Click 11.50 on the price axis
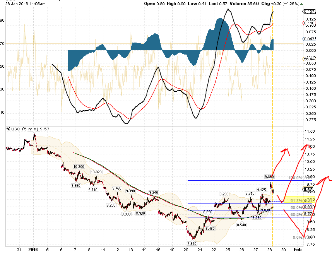The width and height of the screenshot is (332, 253). [x=310, y=132]
